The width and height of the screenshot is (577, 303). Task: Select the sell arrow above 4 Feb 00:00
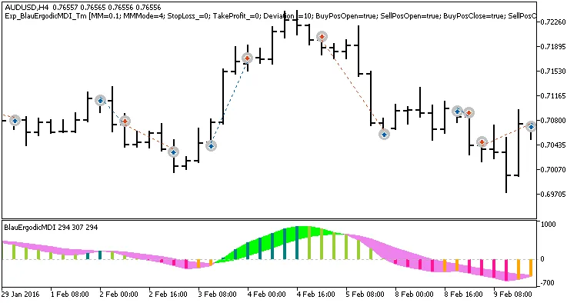point(247,58)
